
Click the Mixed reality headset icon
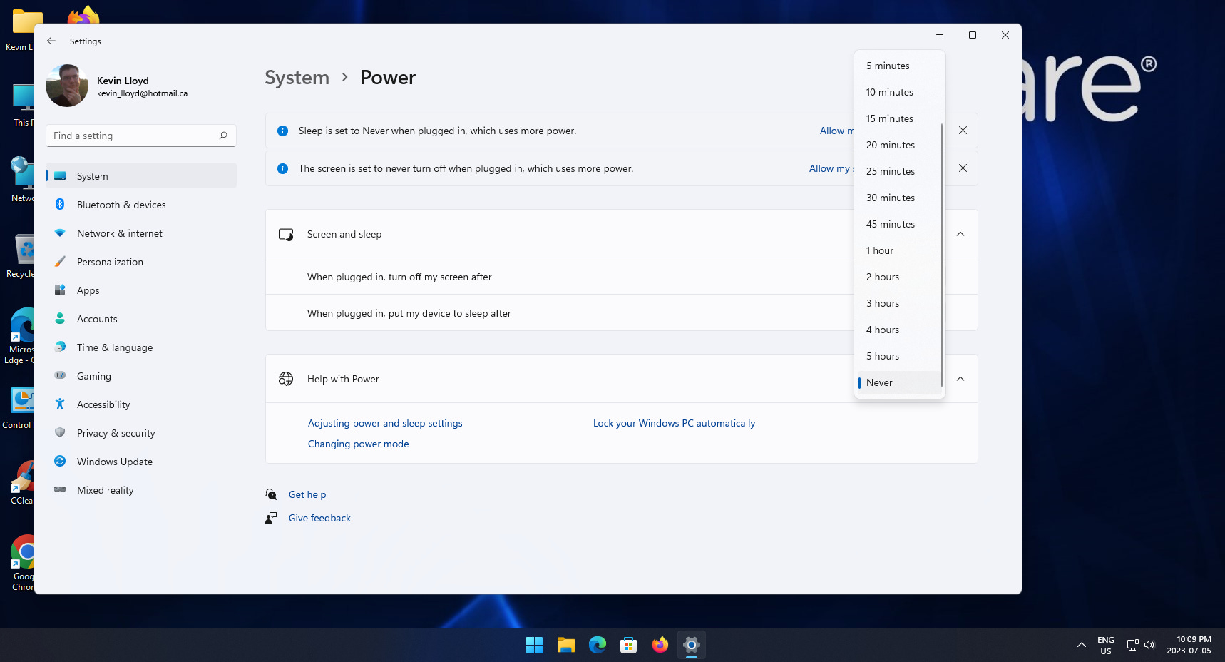[60, 489]
